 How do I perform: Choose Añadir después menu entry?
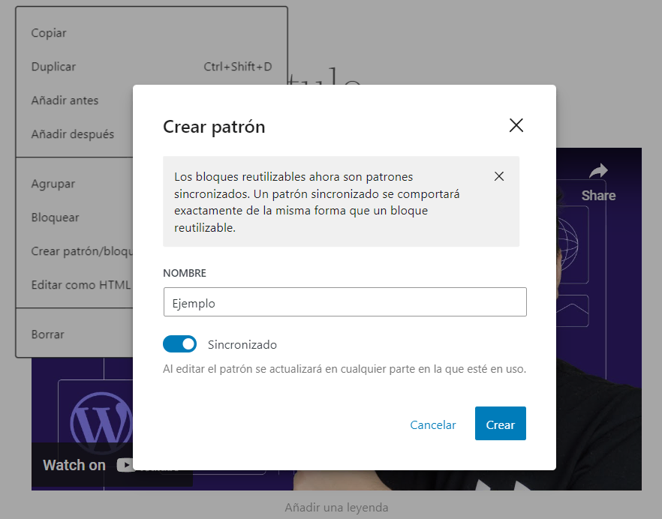(72, 134)
